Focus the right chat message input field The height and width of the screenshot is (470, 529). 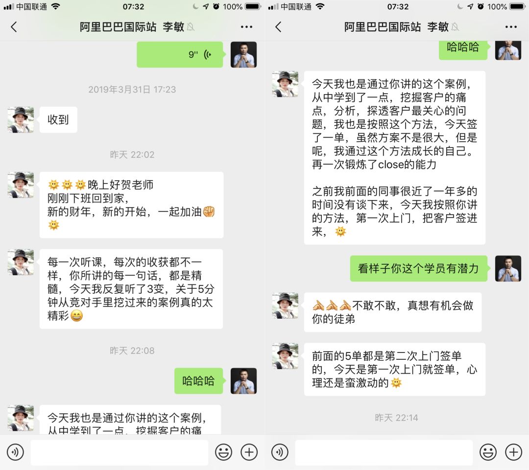[384, 452]
